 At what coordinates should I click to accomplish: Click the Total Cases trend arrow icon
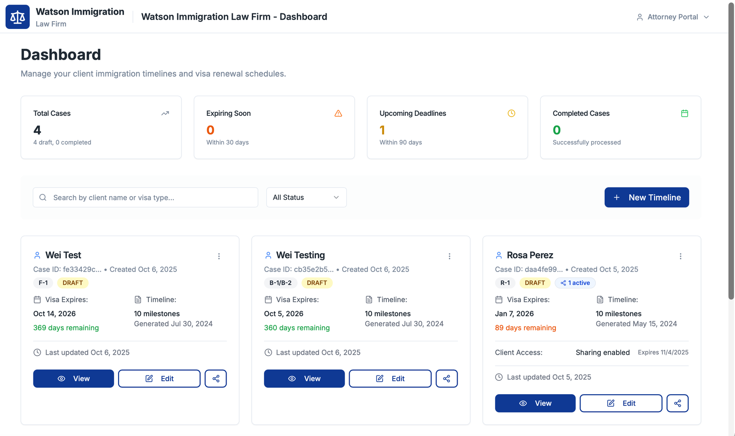coord(165,113)
